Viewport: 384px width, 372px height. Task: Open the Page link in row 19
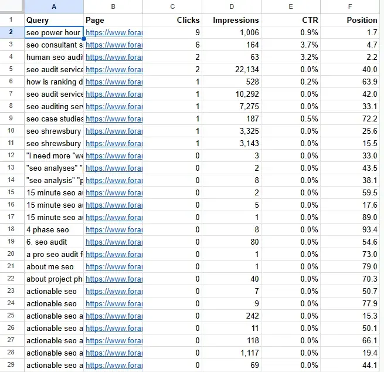(114, 242)
